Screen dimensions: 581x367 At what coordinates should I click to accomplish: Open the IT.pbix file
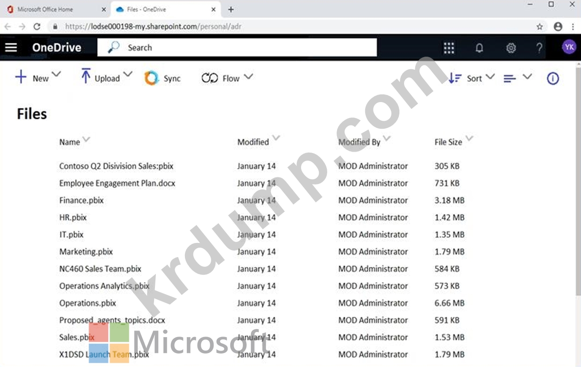(71, 235)
